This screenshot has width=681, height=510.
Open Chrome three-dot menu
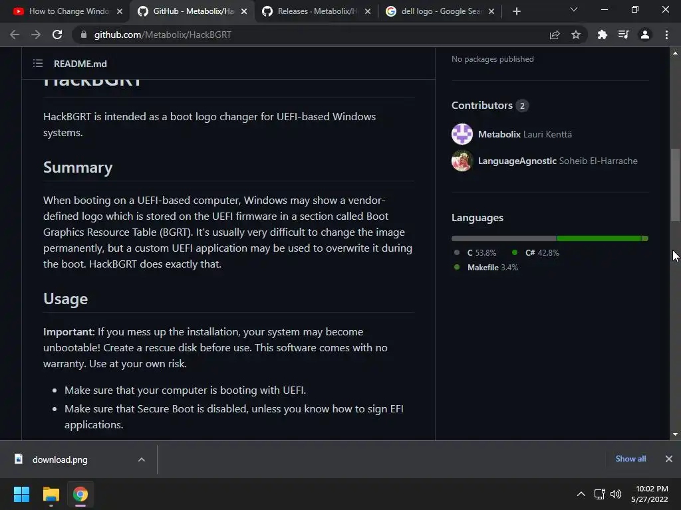(x=666, y=35)
